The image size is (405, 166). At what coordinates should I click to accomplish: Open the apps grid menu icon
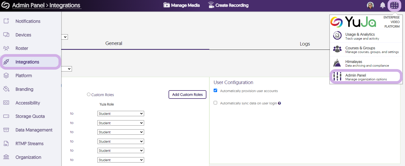point(394,5)
